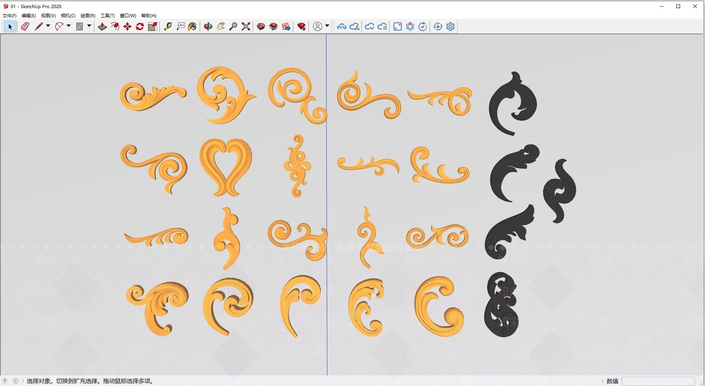705x386 pixels.
Task: Open the account profile dropdown arrow
Action: (x=327, y=26)
